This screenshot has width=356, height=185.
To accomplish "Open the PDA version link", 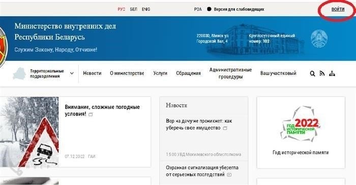I will [198, 9].
